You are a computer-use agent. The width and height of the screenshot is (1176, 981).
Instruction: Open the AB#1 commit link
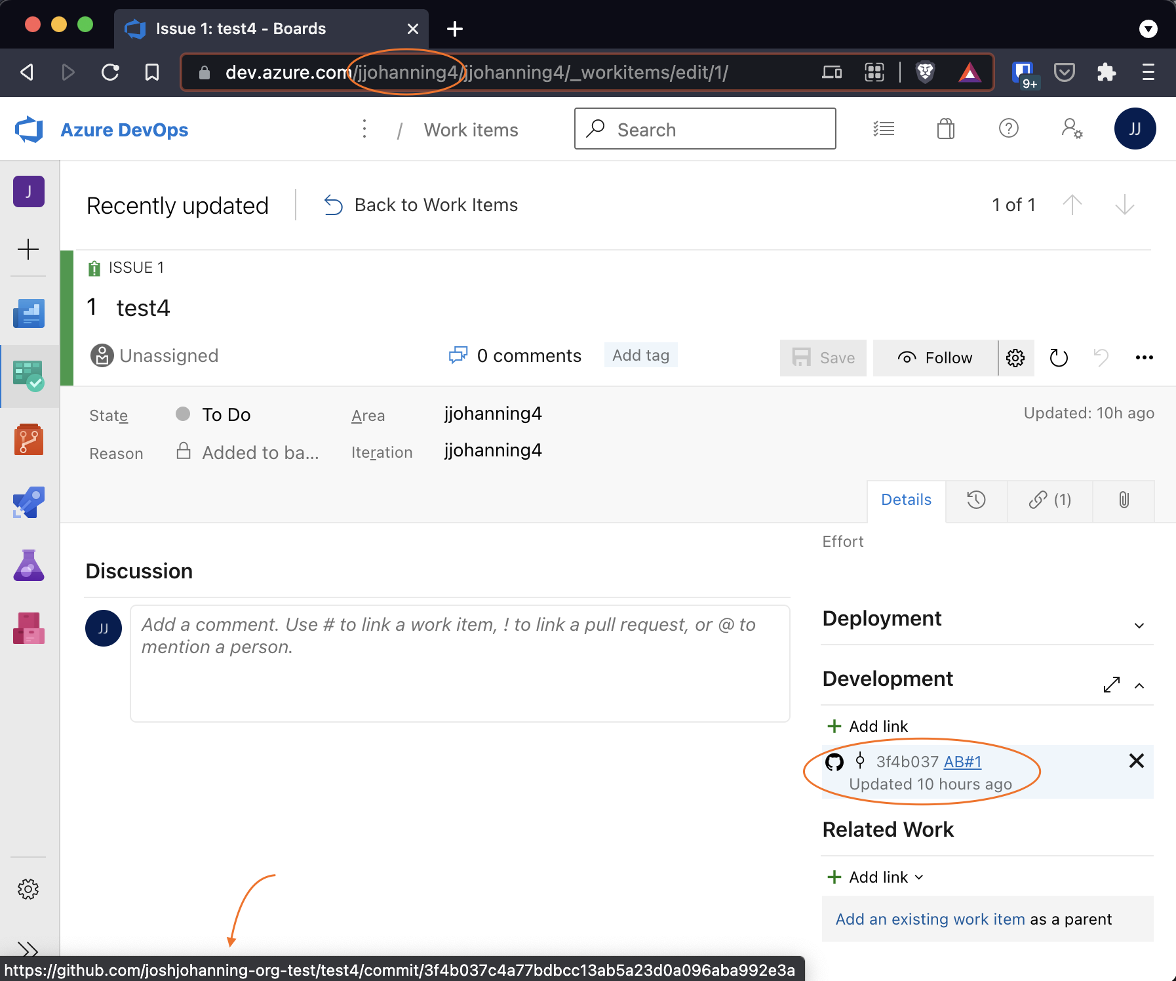pyautogui.click(x=962, y=762)
